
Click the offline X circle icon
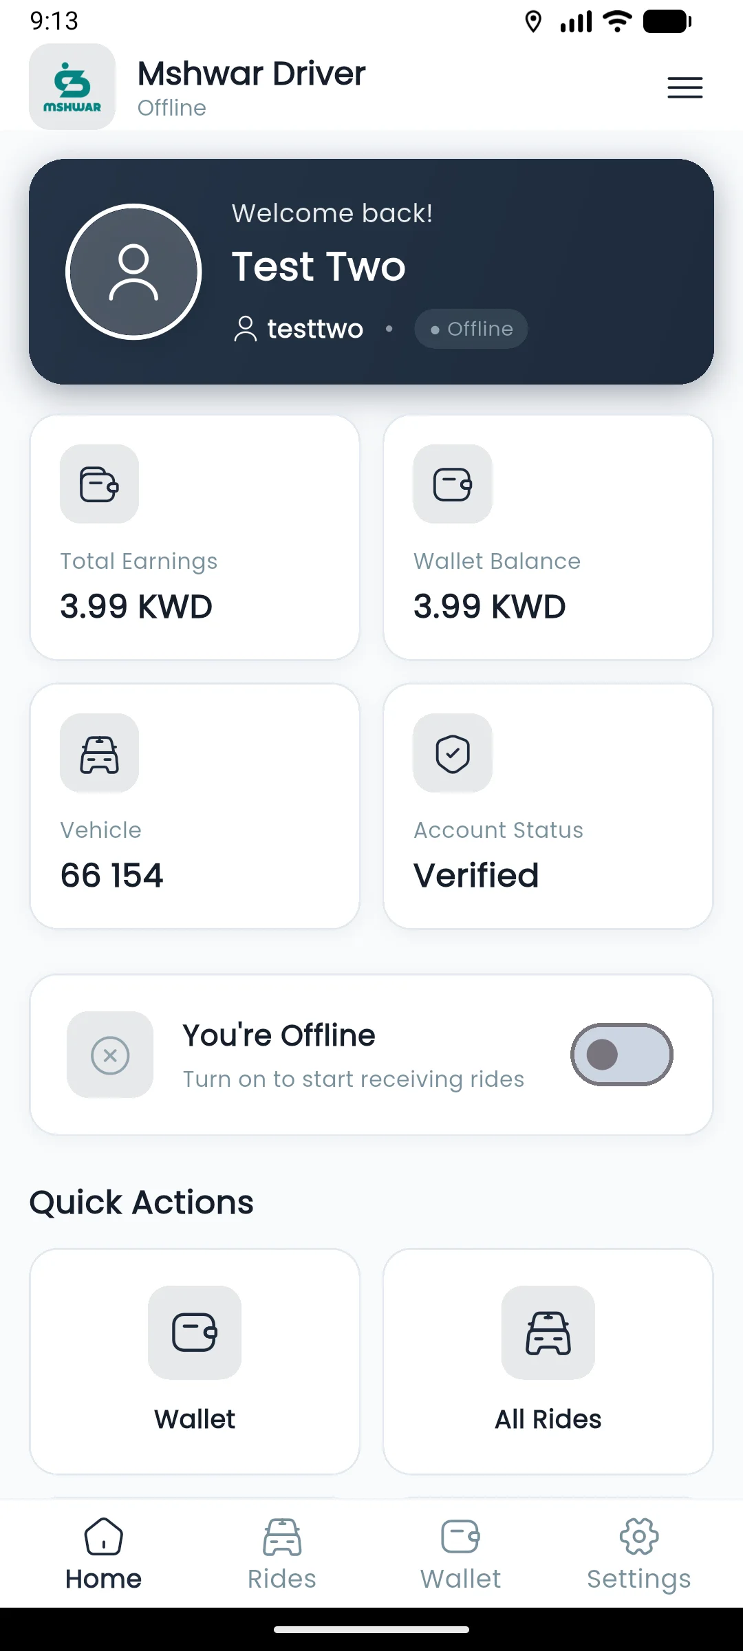click(x=110, y=1055)
